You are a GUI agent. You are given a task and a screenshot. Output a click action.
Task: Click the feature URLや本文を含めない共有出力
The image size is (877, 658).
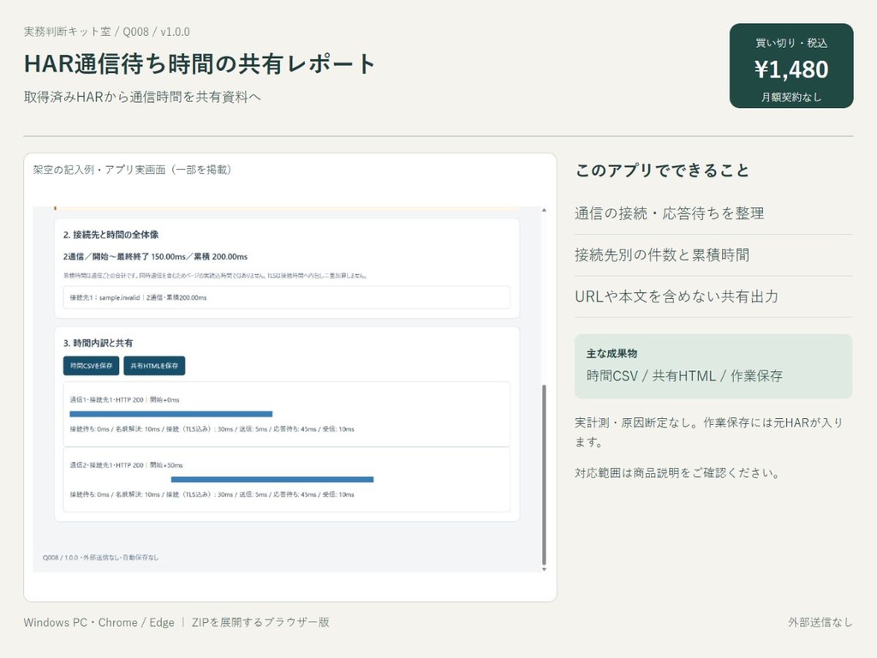tap(677, 296)
